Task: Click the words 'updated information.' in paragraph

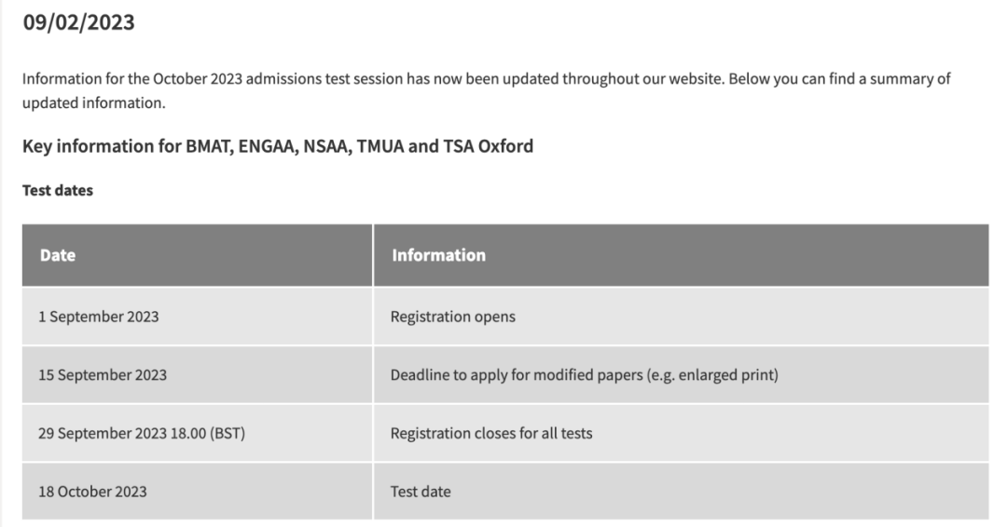Action: pos(94,103)
